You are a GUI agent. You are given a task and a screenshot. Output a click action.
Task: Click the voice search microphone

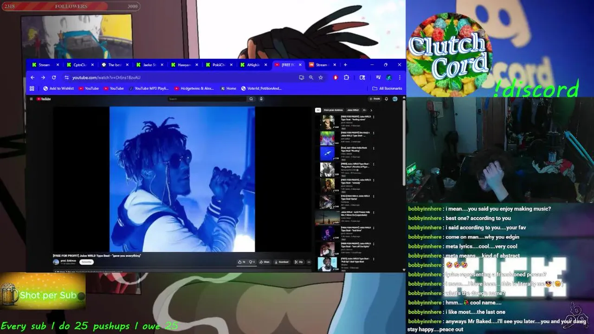tap(261, 99)
